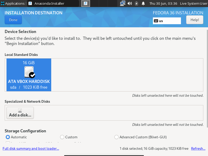
Task: Expand the Applications menu
Action: point(13,3)
